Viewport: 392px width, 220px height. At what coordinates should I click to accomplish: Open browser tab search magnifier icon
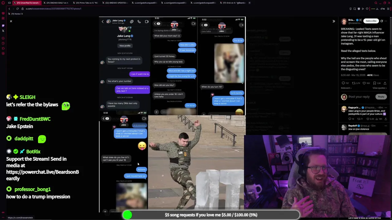376,3
